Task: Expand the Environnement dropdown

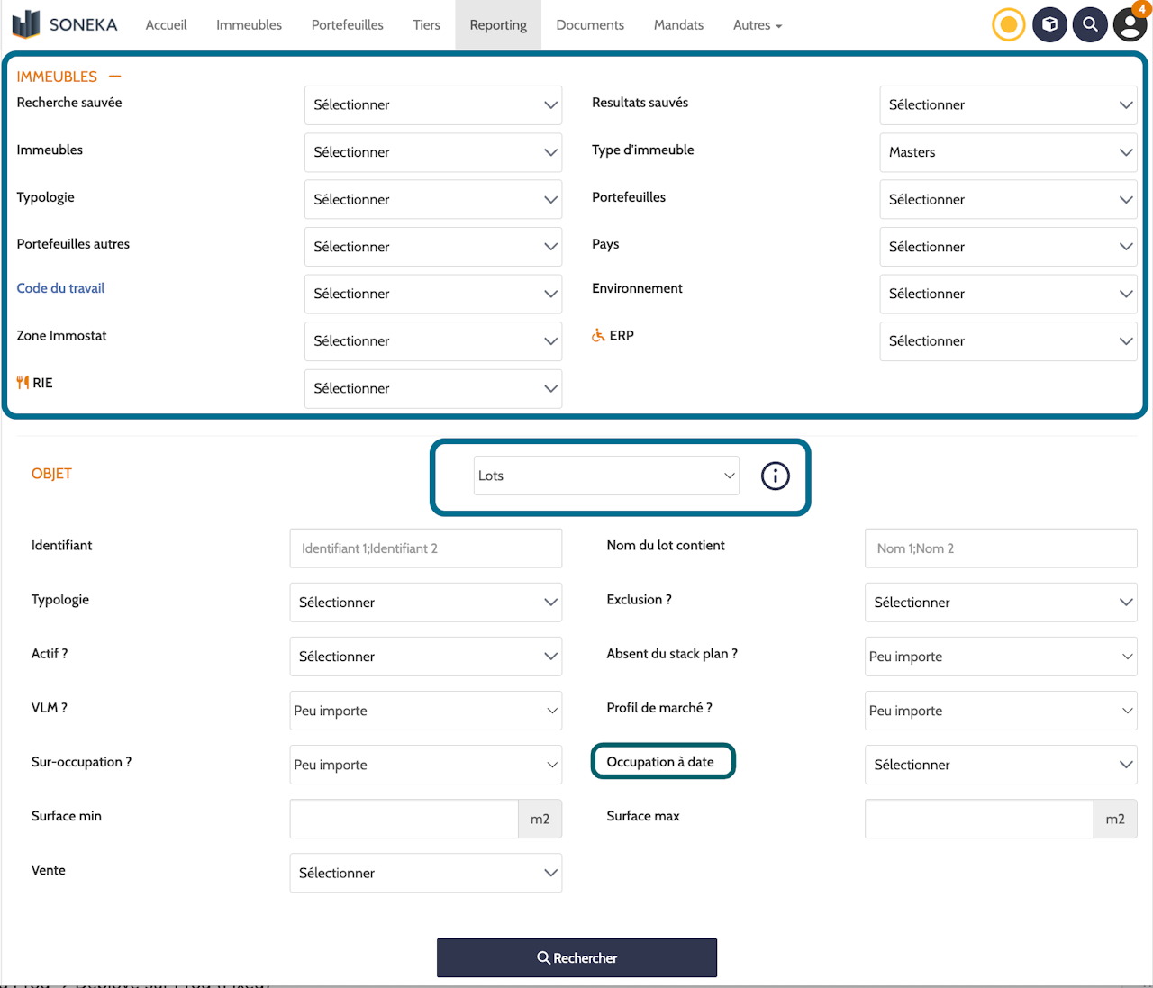Action: [1008, 294]
